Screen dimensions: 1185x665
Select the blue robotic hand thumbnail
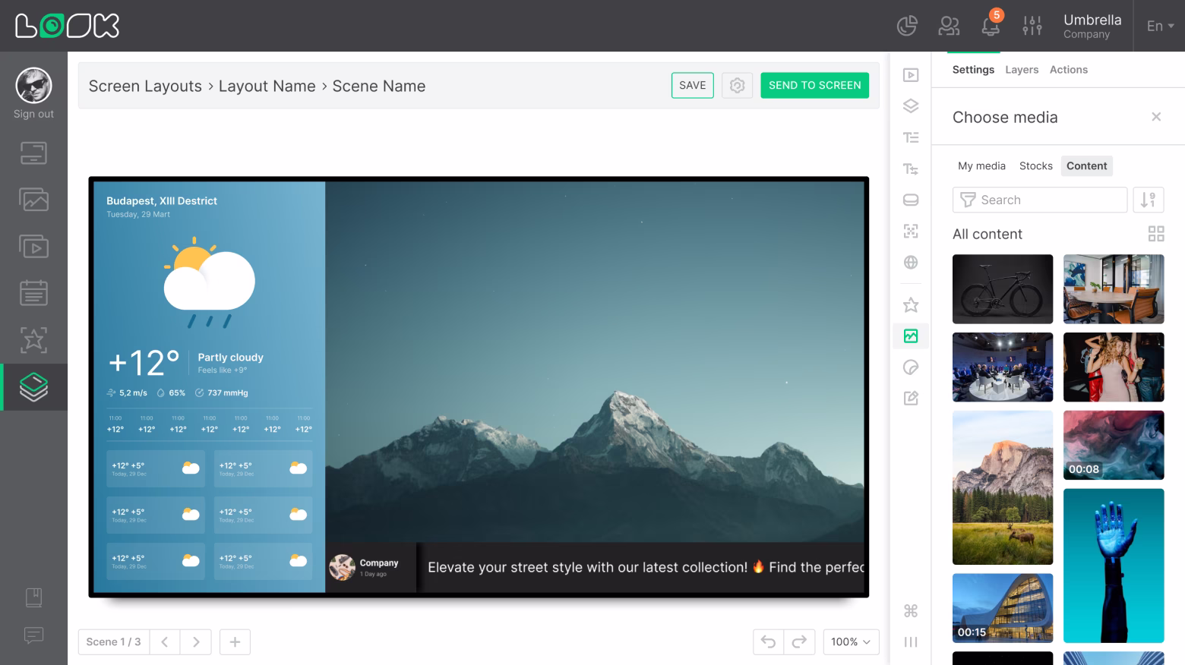(1114, 566)
